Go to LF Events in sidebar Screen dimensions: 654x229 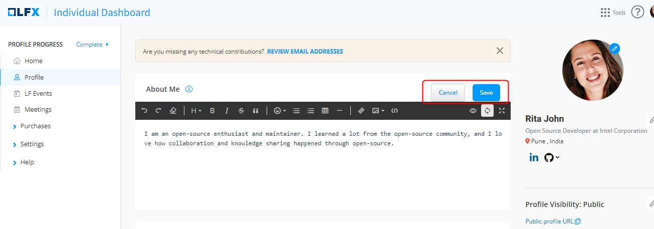38,94
